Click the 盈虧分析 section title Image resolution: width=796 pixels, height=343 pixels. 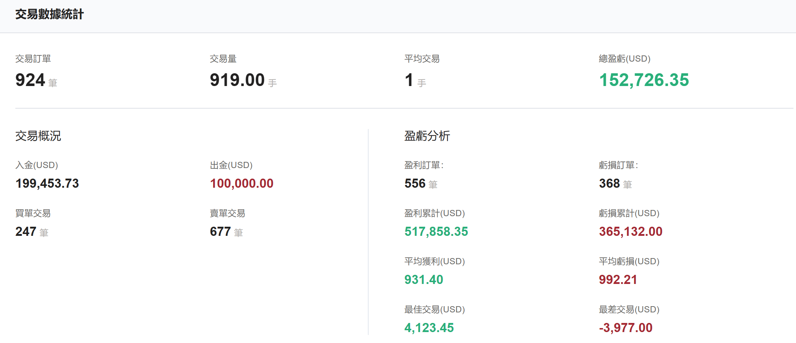click(427, 136)
